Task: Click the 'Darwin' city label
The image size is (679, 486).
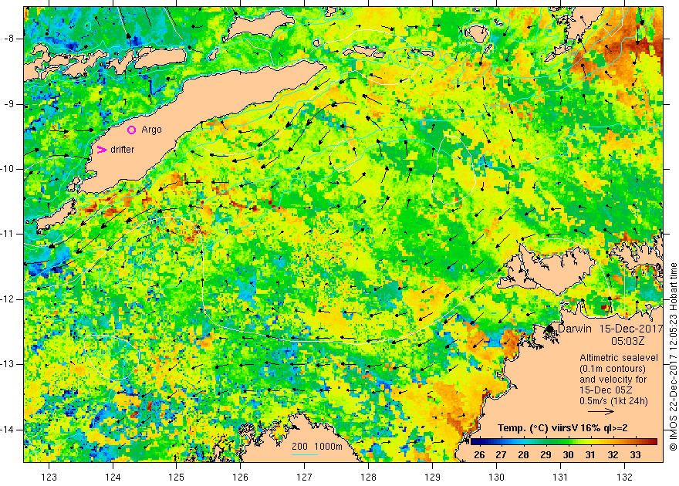Action: coord(575,329)
